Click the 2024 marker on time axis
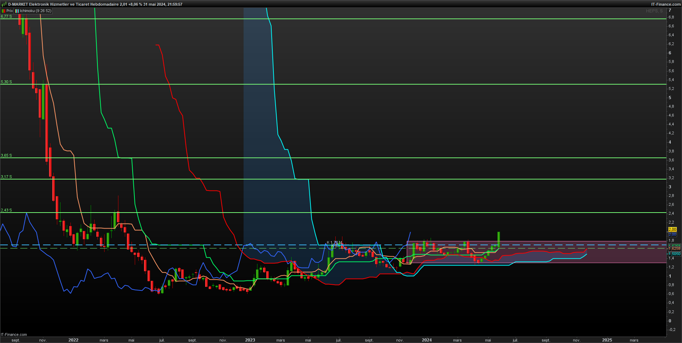 point(427,340)
